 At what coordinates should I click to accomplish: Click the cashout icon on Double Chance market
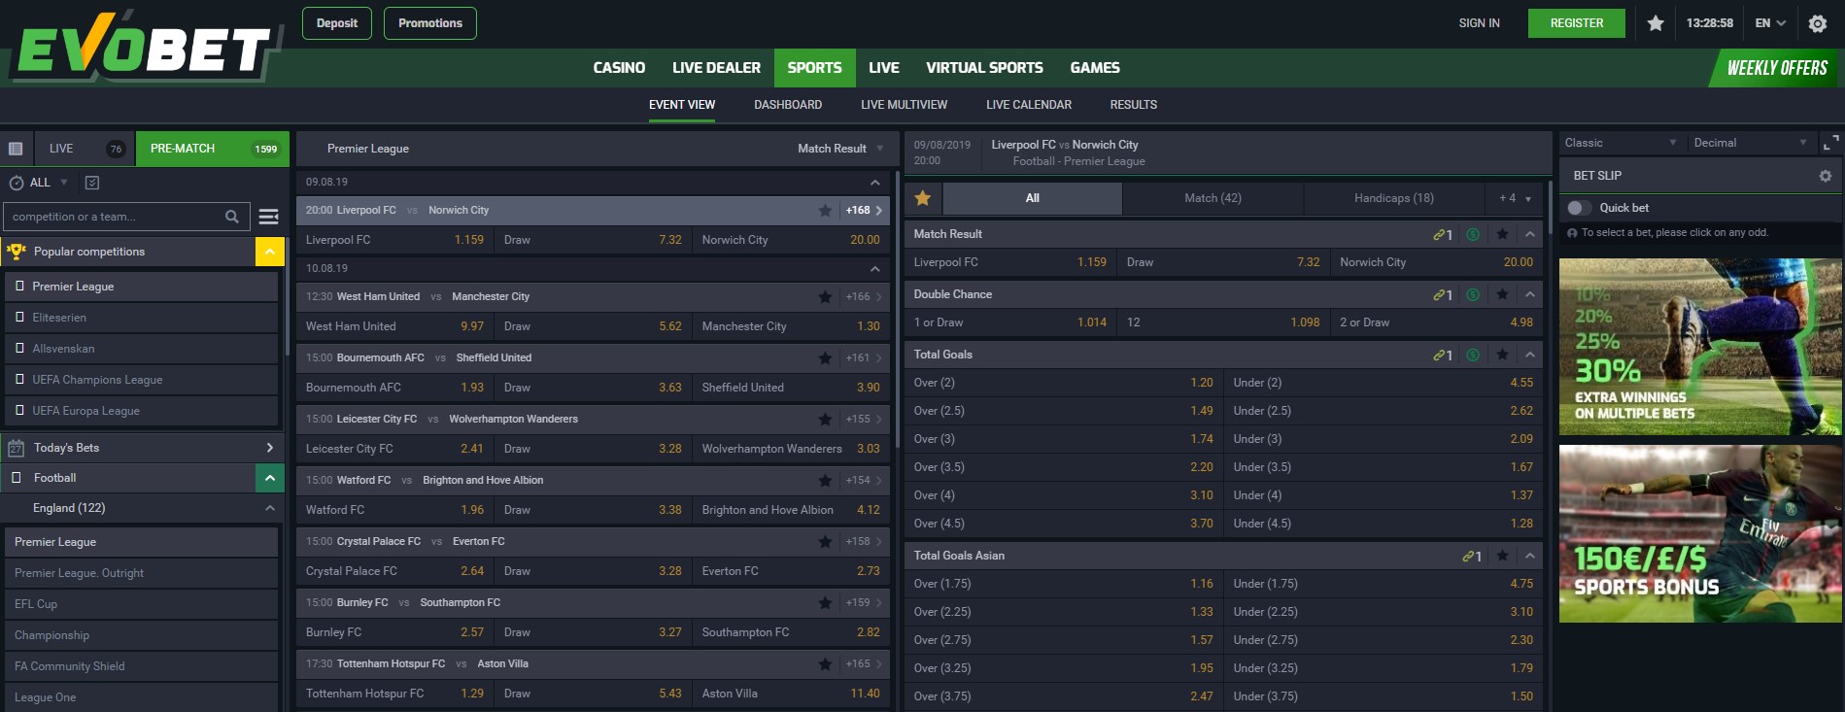pyautogui.click(x=1473, y=295)
